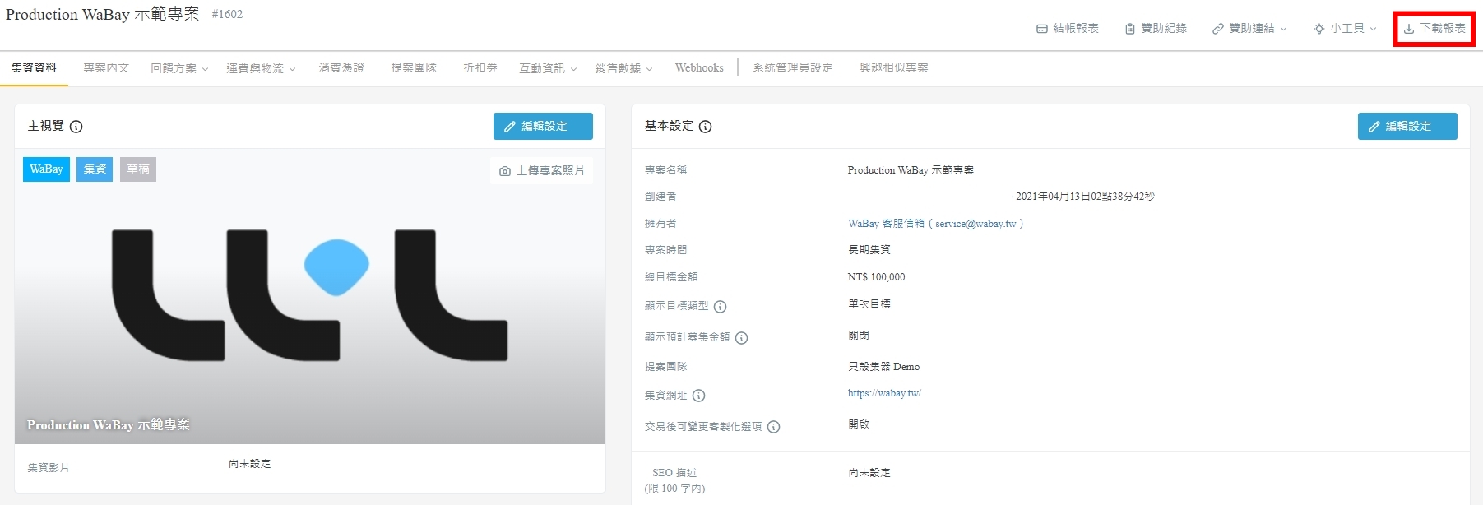Open the 結帳報表 checkout report
Image resolution: width=1483 pixels, height=505 pixels.
(x=1067, y=29)
